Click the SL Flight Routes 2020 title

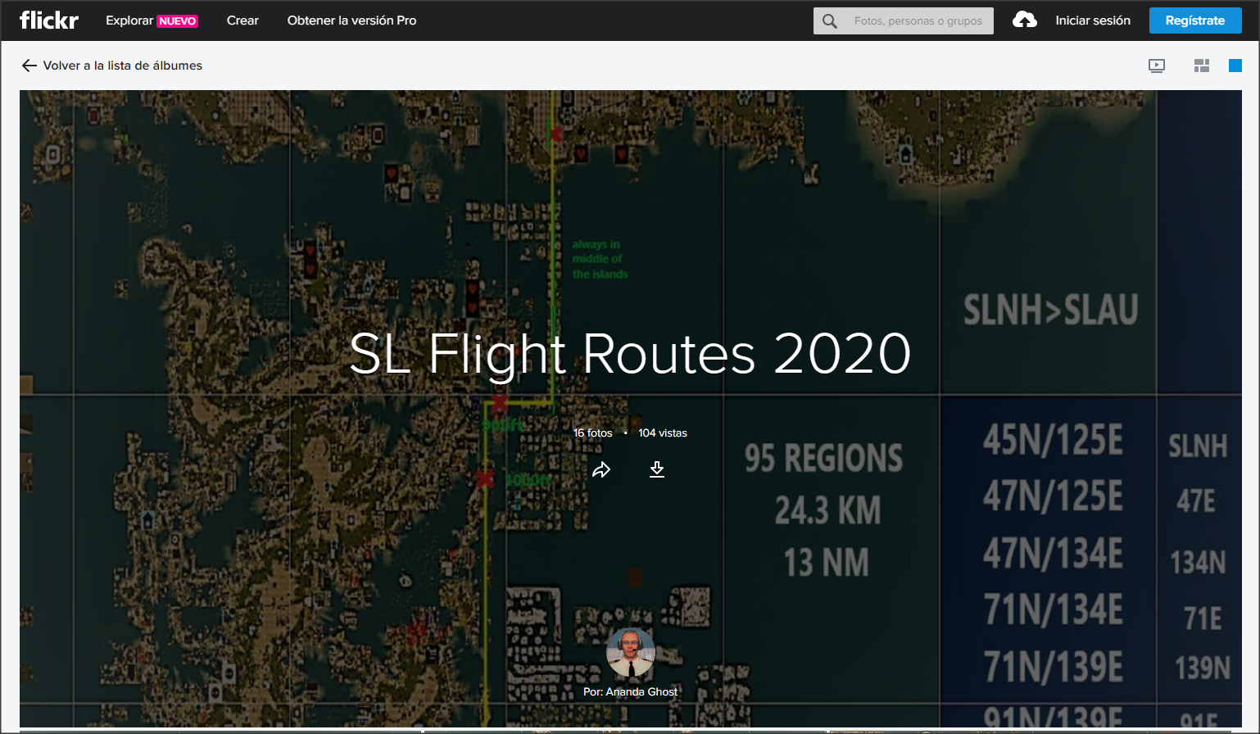[x=630, y=354]
